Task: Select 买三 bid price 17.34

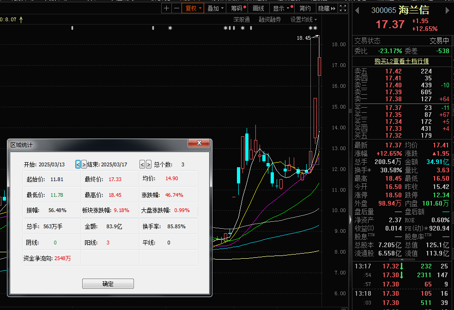Action: tap(393, 122)
